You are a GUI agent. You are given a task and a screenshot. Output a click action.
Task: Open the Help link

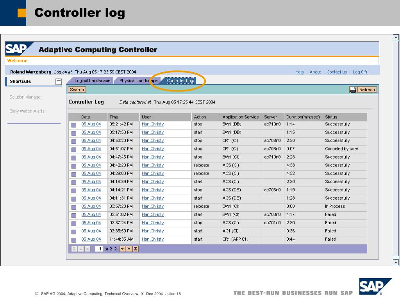(300, 72)
